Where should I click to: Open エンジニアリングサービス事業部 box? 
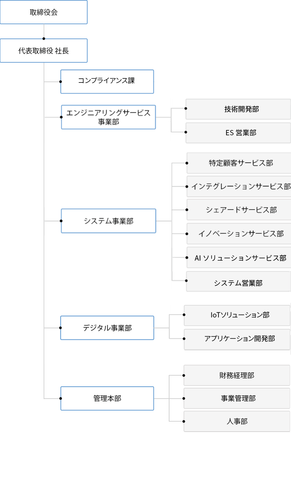(x=108, y=117)
